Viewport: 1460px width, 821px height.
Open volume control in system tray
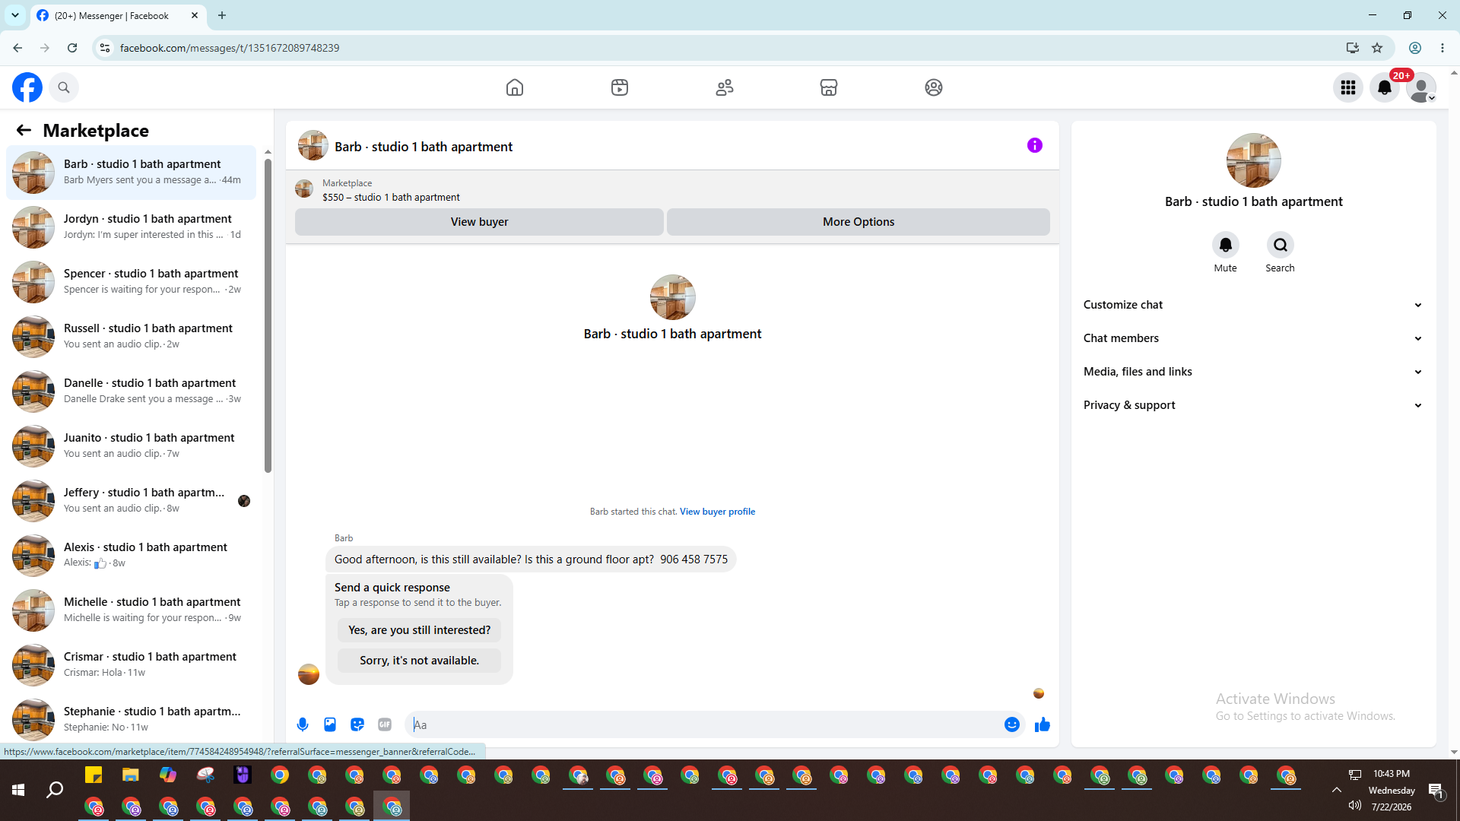pyautogui.click(x=1355, y=805)
